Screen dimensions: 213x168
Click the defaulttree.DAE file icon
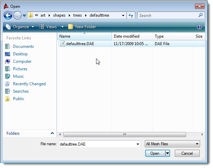point(63,43)
